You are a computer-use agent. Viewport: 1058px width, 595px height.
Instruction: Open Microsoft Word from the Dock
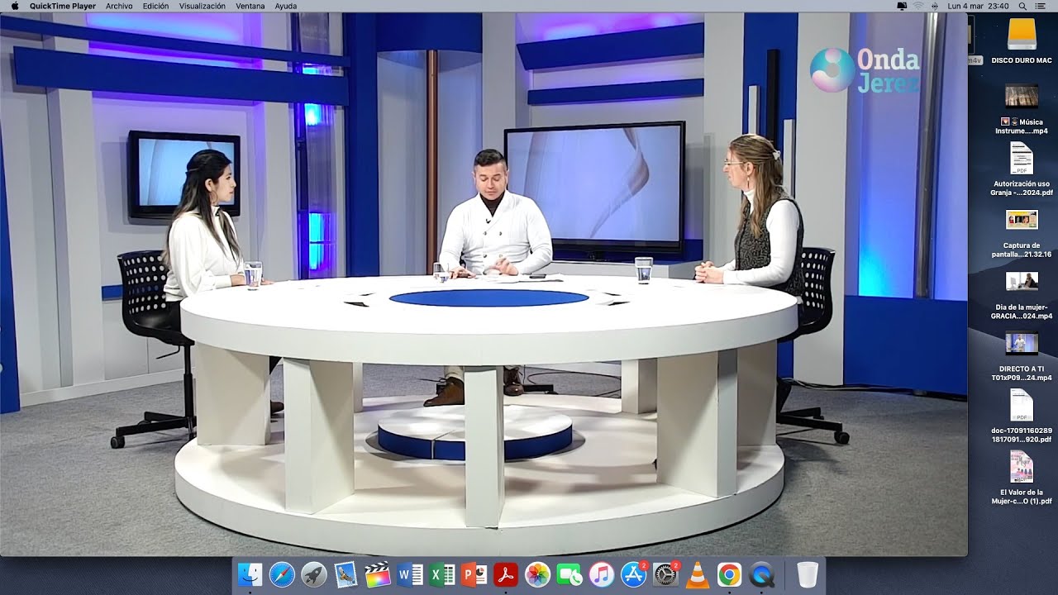click(x=410, y=574)
